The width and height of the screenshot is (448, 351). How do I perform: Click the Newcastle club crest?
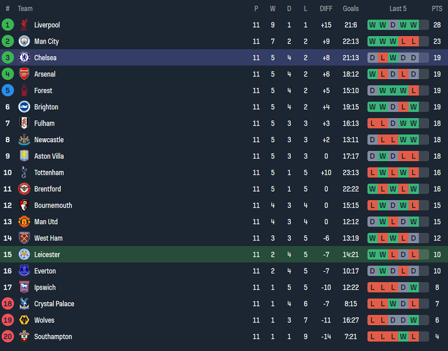point(24,140)
